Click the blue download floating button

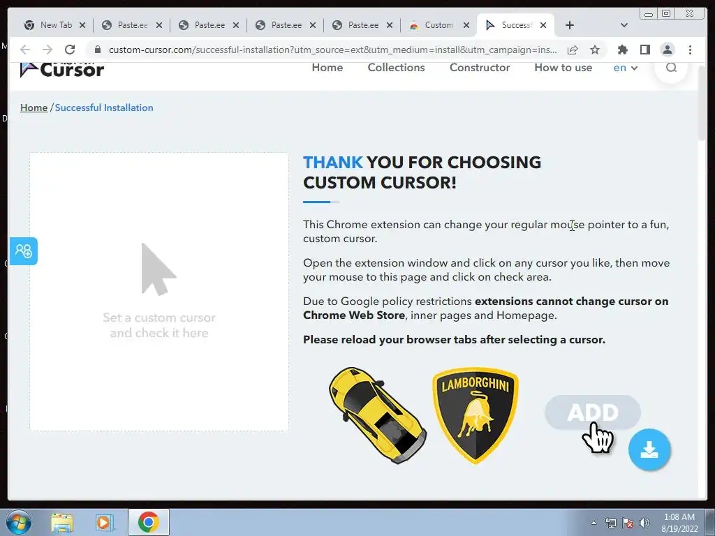click(649, 449)
